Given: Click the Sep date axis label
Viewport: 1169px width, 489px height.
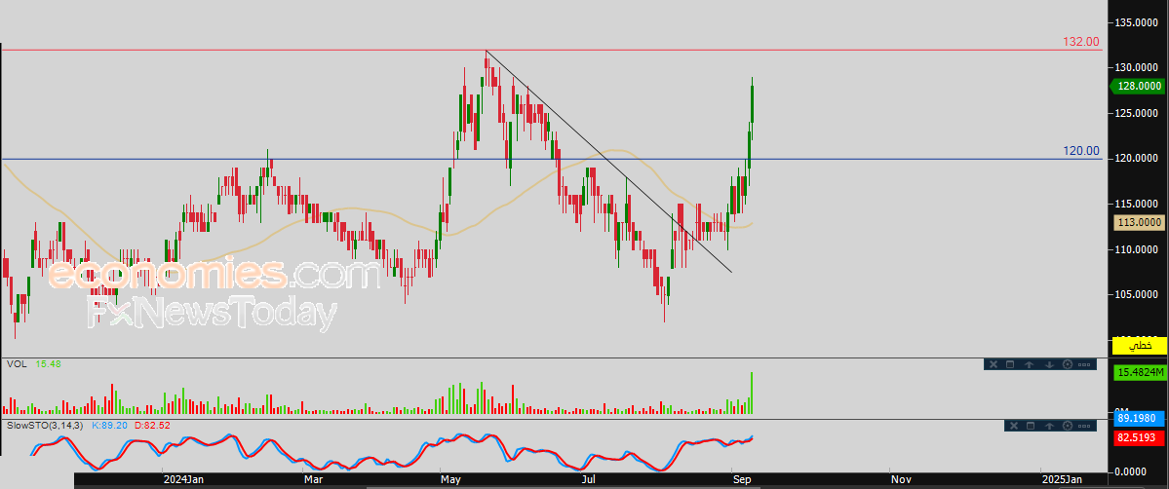Looking at the screenshot, I should [742, 479].
